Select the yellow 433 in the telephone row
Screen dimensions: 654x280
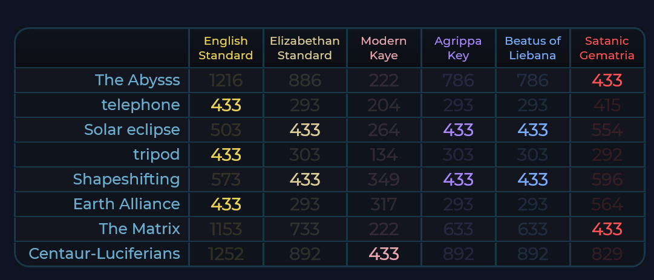(226, 105)
